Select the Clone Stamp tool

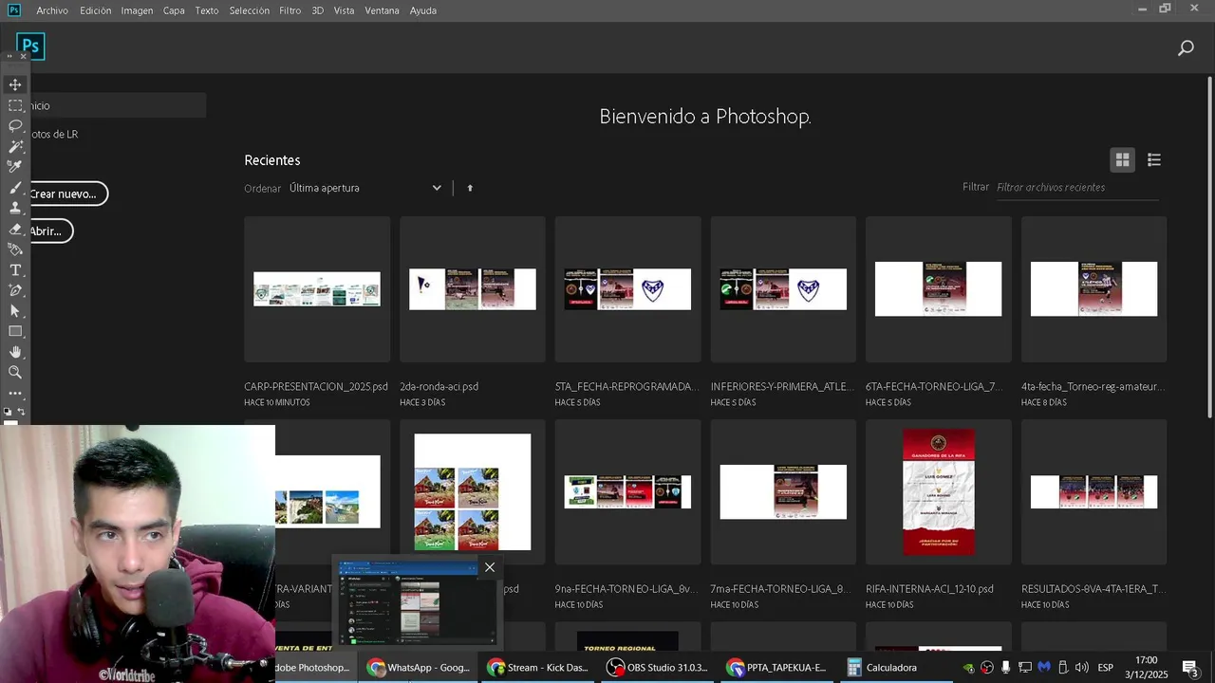(15, 208)
